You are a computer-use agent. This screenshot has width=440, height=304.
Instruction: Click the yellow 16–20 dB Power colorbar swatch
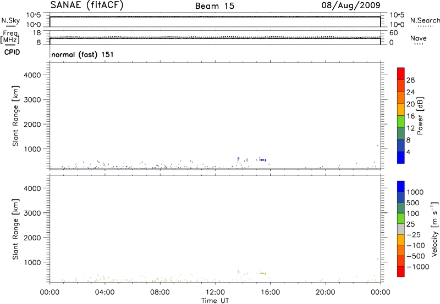401,110
